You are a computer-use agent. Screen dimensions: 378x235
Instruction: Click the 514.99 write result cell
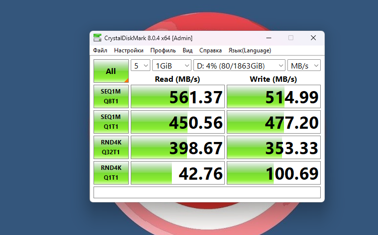click(x=274, y=96)
